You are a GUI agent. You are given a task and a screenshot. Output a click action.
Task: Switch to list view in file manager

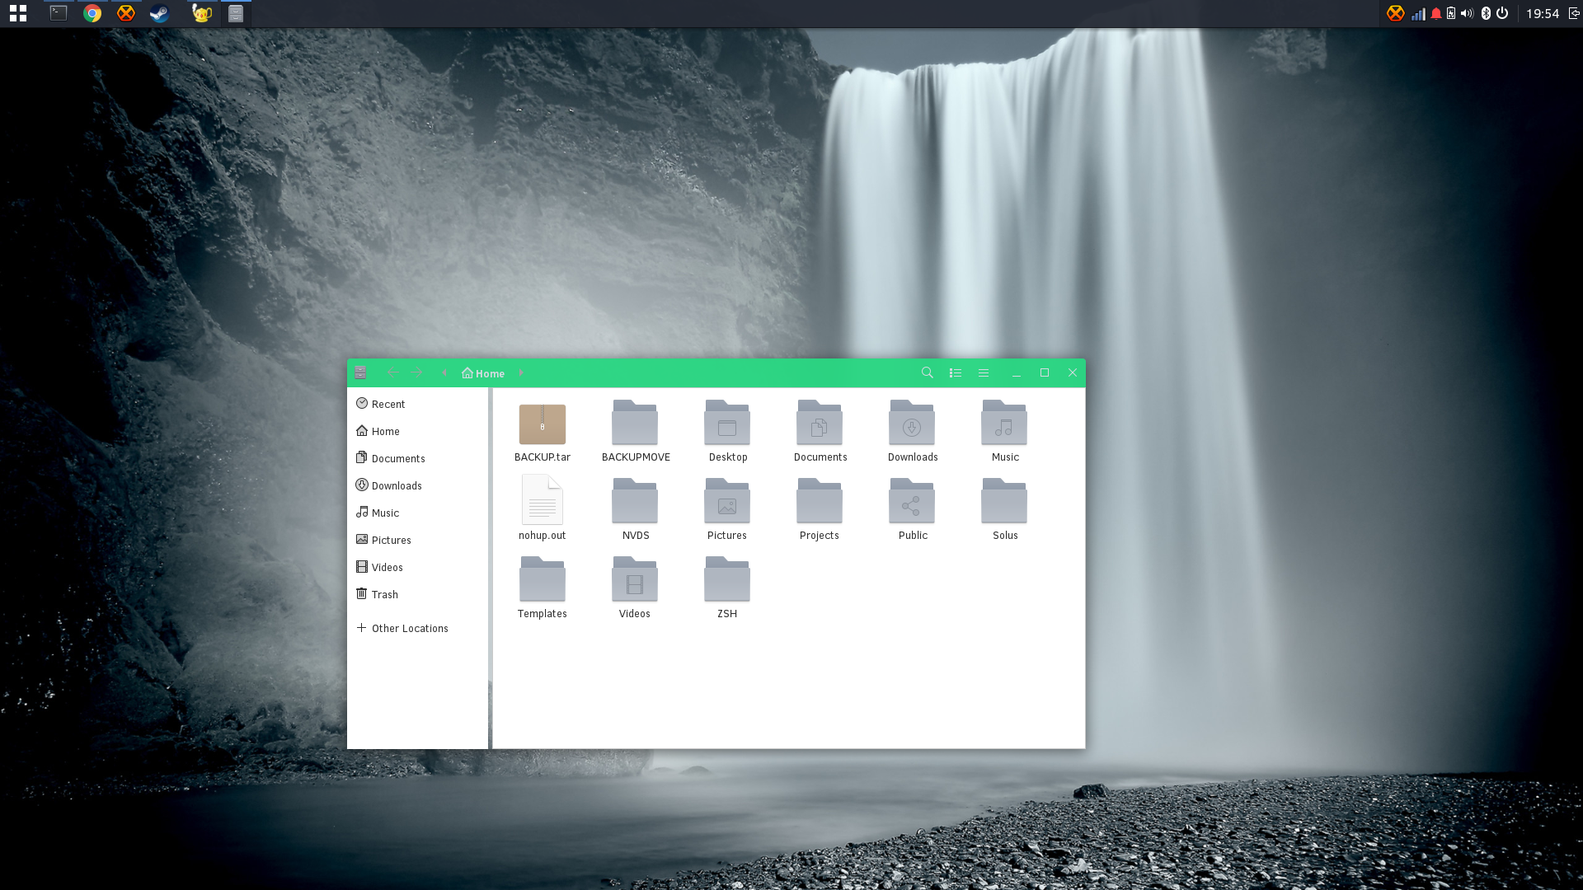tap(956, 373)
